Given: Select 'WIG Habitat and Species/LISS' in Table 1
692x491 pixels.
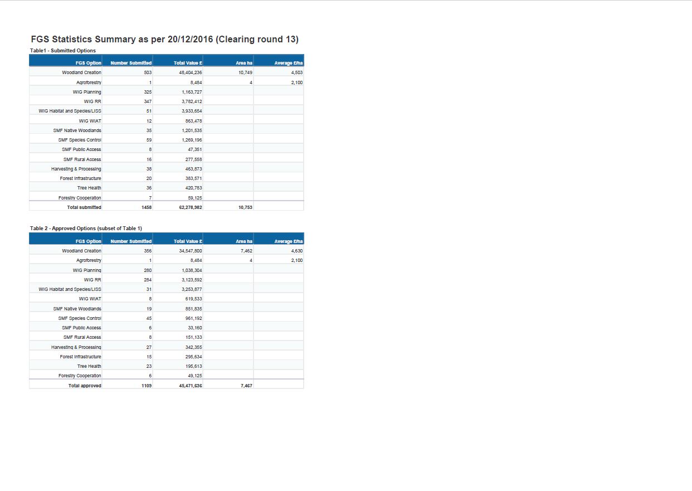Looking at the screenshot, I should pyautogui.click(x=70, y=111).
